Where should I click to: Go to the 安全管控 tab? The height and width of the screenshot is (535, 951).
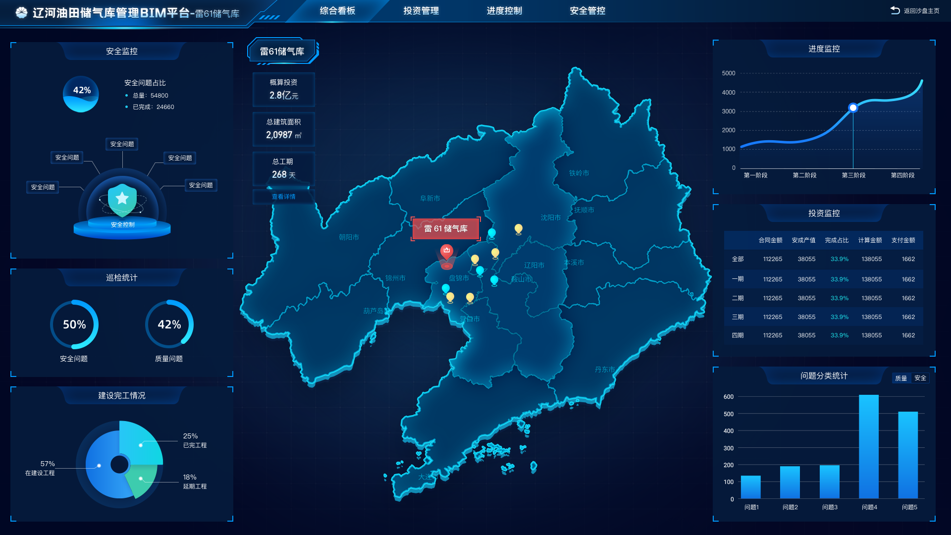tap(587, 11)
